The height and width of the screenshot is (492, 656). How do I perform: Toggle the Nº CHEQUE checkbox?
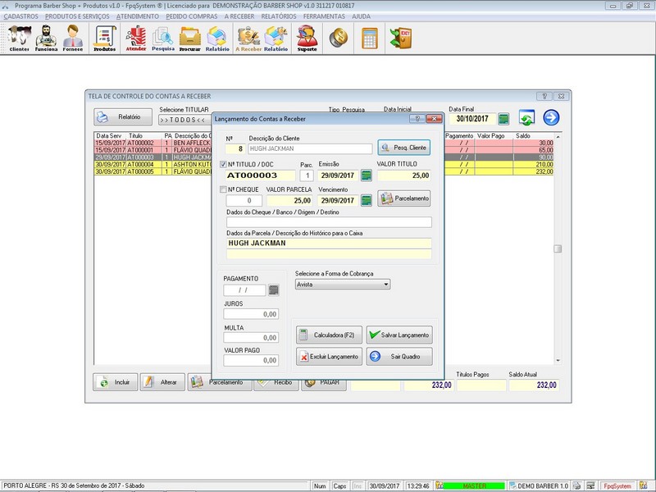point(223,189)
